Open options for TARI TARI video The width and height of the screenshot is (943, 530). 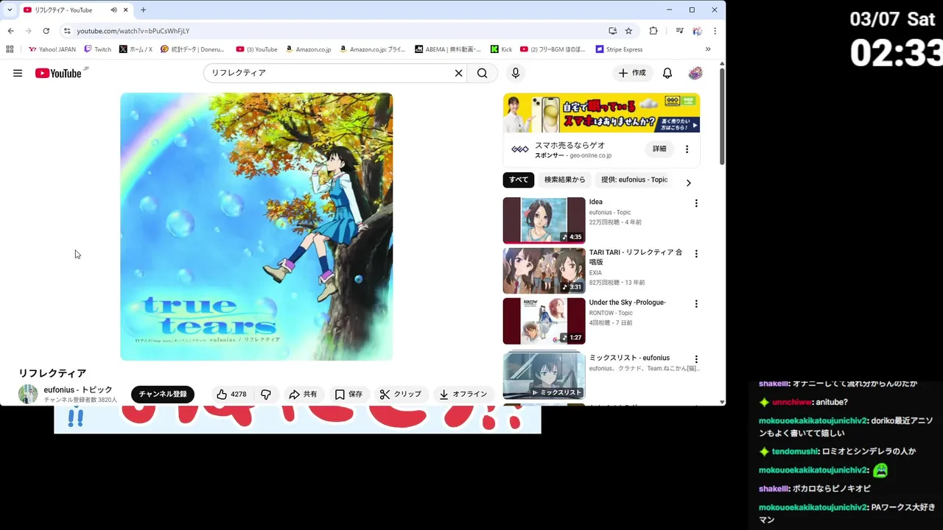695,254
